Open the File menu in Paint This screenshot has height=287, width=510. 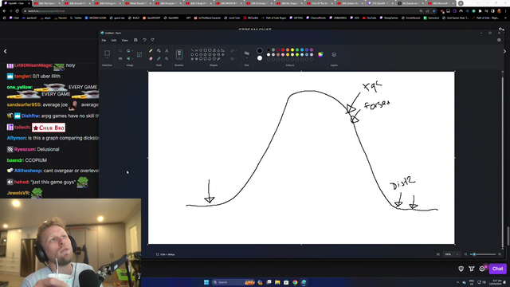tap(104, 41)
